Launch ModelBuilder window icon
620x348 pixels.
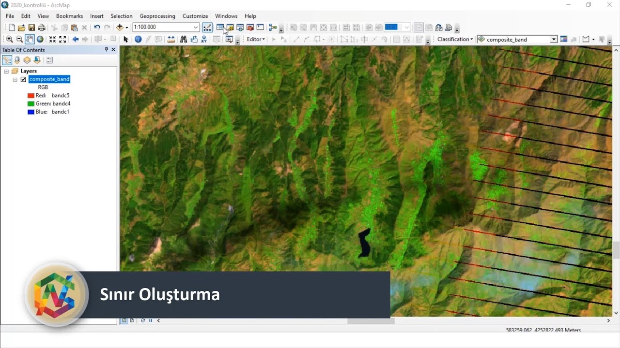pos(273,28)
